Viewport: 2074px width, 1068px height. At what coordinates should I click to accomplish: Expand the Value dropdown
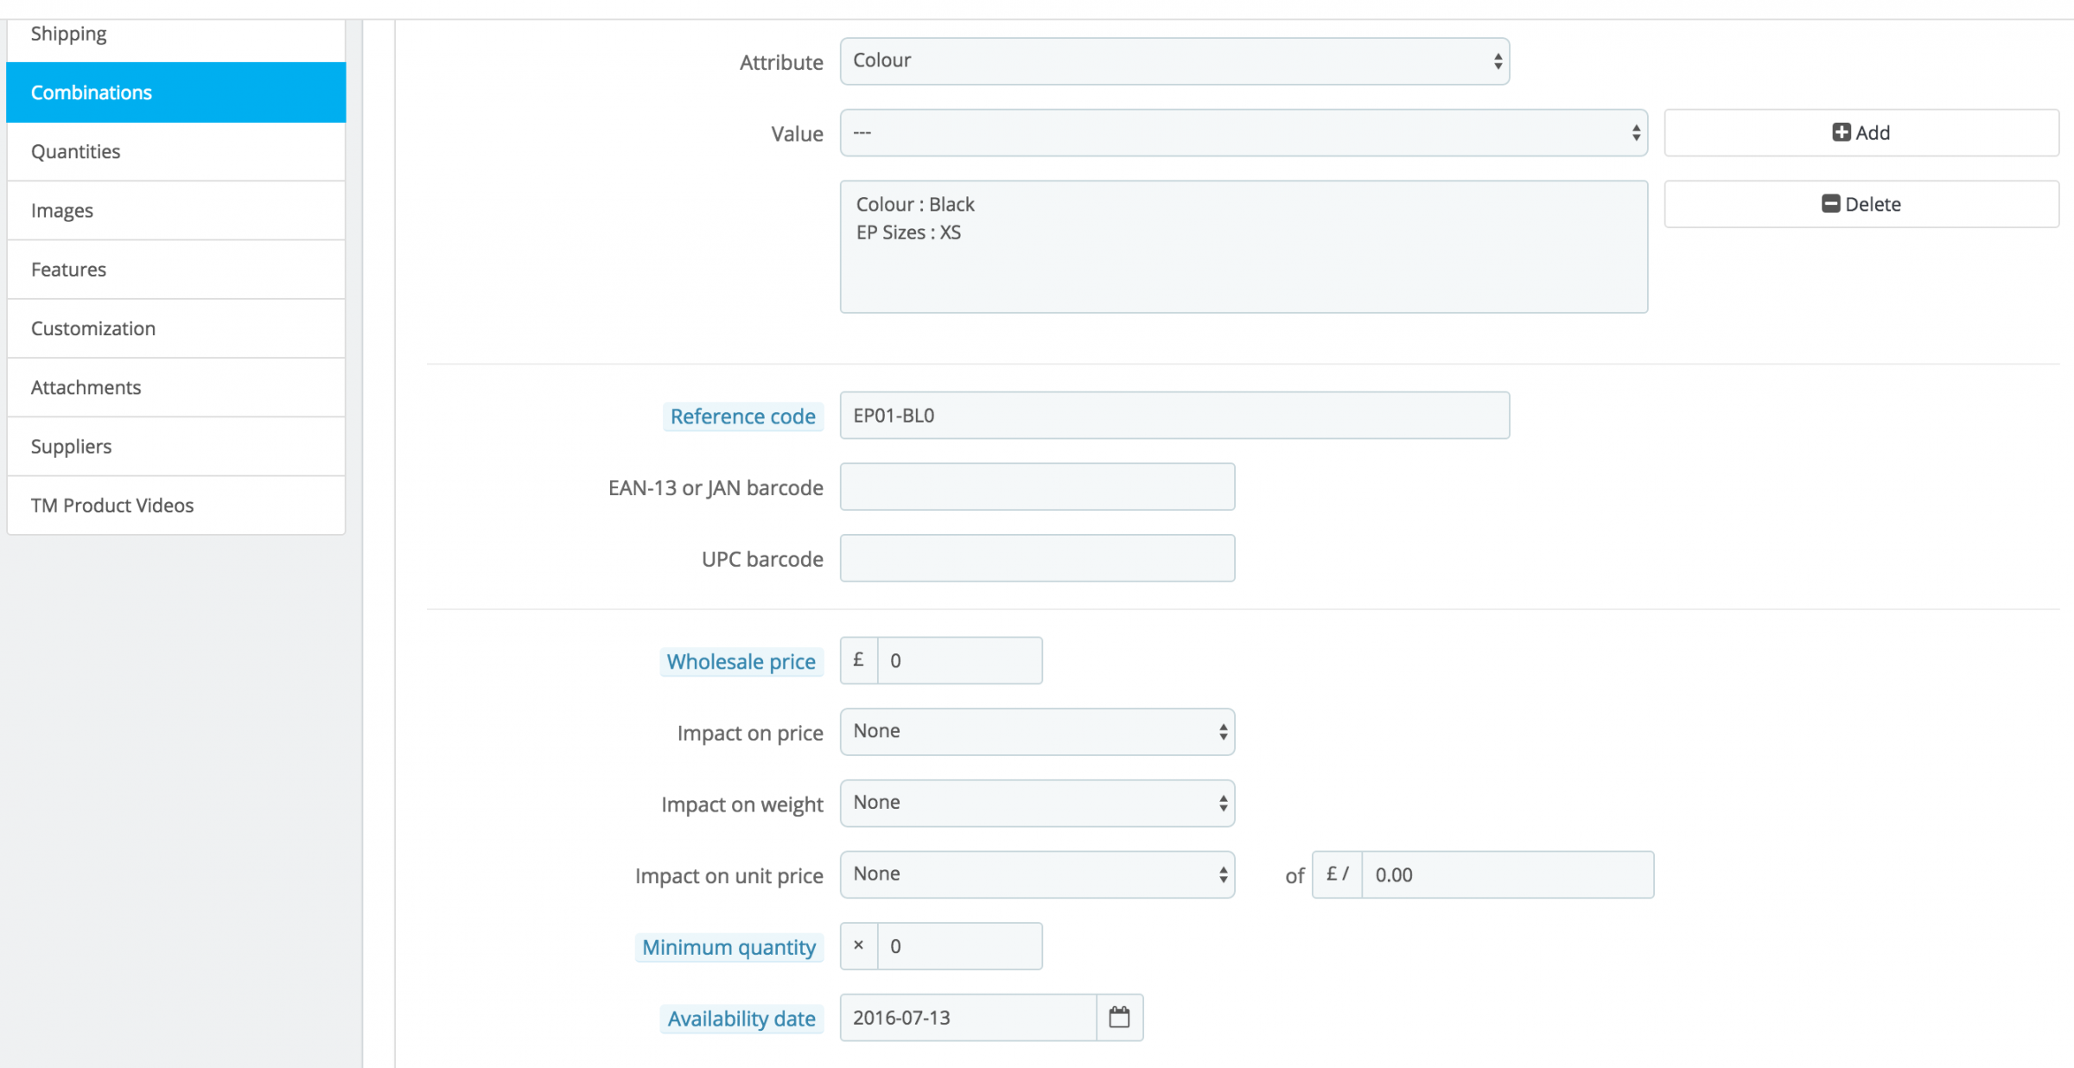1244,132
